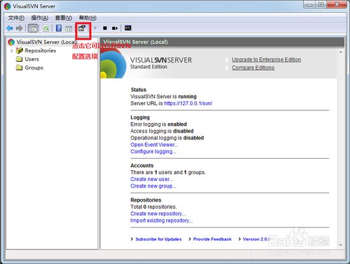Viewport: 350px width, 264px height.
Task: Click the 'VisualSVN Server is running' status text
Action: [x=163, y=97]
